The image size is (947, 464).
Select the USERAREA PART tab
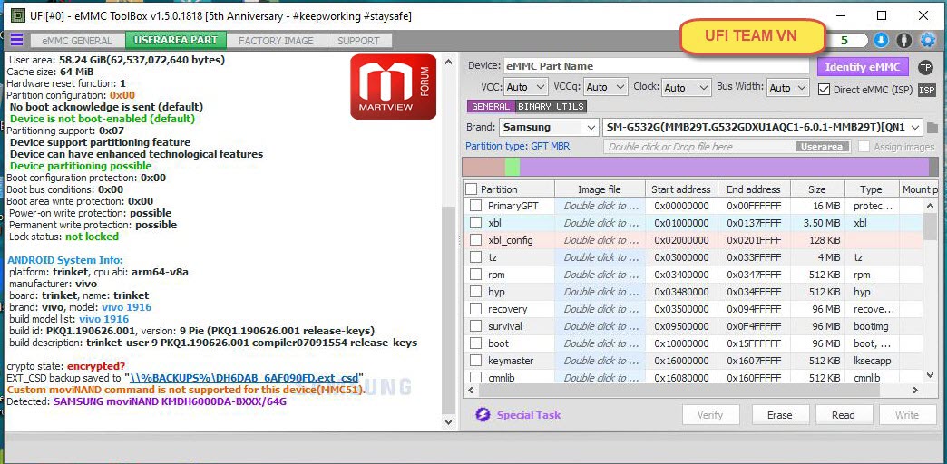(x=176, y=41)
